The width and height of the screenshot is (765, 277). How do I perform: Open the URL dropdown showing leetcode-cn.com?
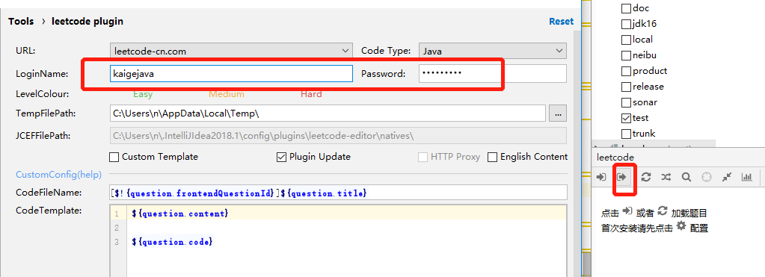pyautogui.click(x=231, y=51)
